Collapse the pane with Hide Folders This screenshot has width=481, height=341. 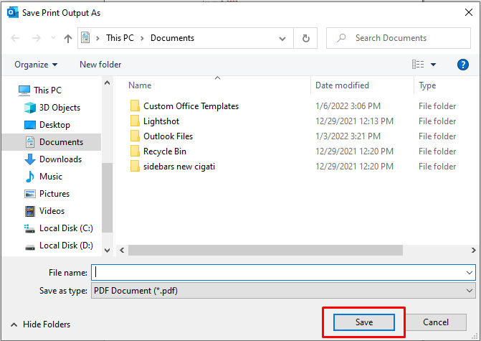coord(40,324)
